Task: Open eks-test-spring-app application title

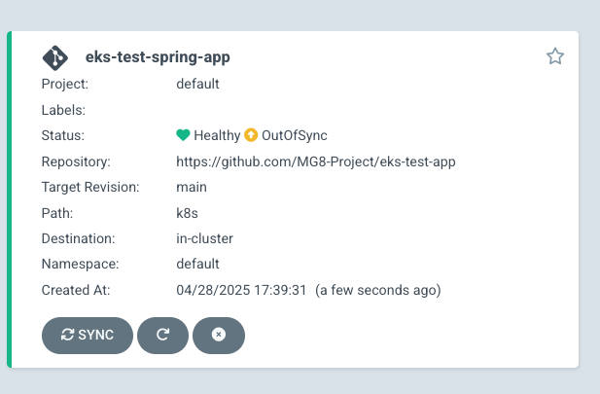Action: point(158,57)
